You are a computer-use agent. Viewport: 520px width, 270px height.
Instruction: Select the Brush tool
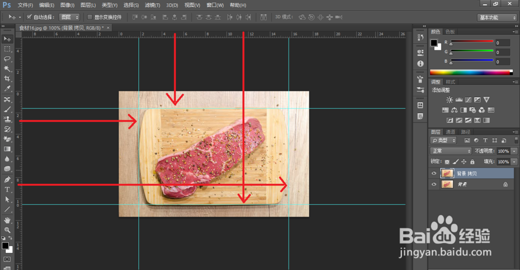pos(7,110)
